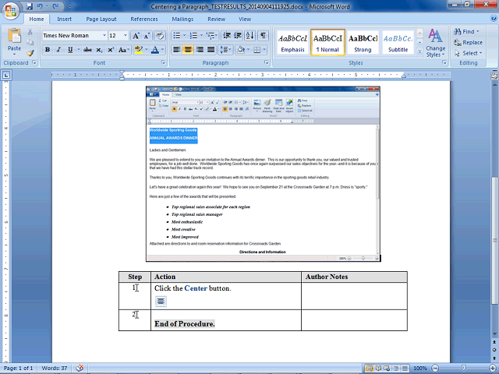This screenshot has height=374, width=499.
Task: Open the Office button menu
Action: (11, 12)
